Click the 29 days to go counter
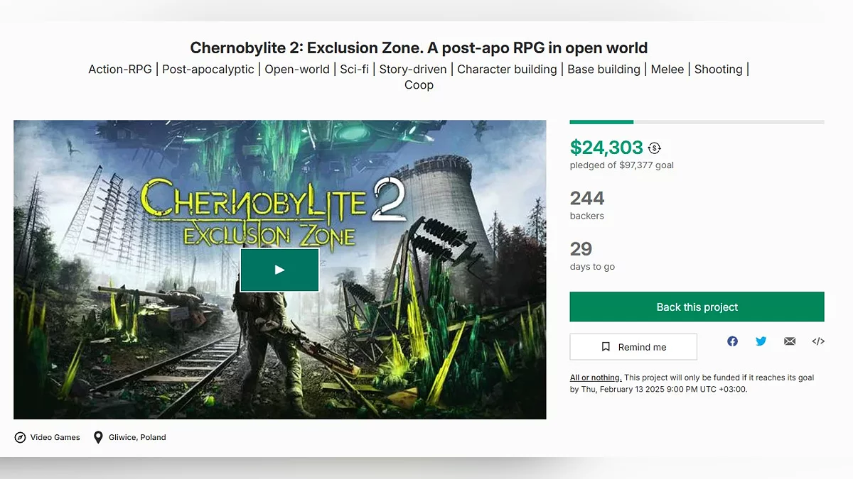853x479 pixels. 581,249
